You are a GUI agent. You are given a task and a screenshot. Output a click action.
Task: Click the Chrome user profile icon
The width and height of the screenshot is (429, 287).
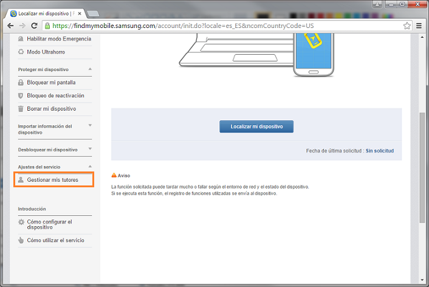(x=377, y=4)
